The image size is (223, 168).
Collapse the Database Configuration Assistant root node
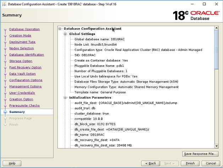60,29
